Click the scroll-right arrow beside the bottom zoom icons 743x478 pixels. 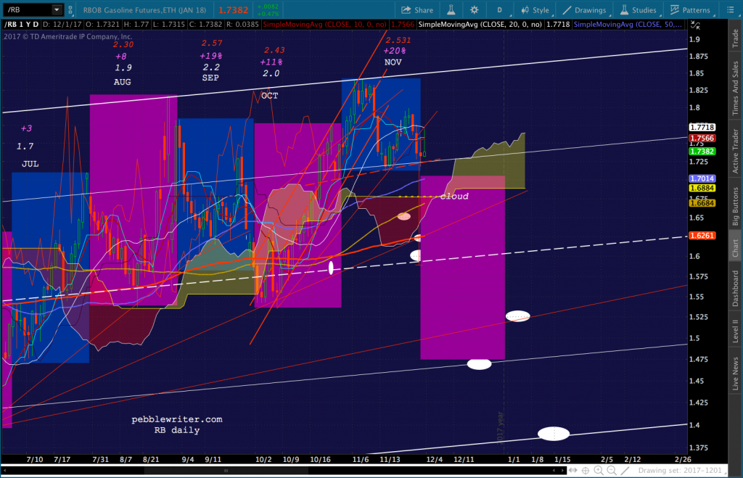click(x=562, y=471)
